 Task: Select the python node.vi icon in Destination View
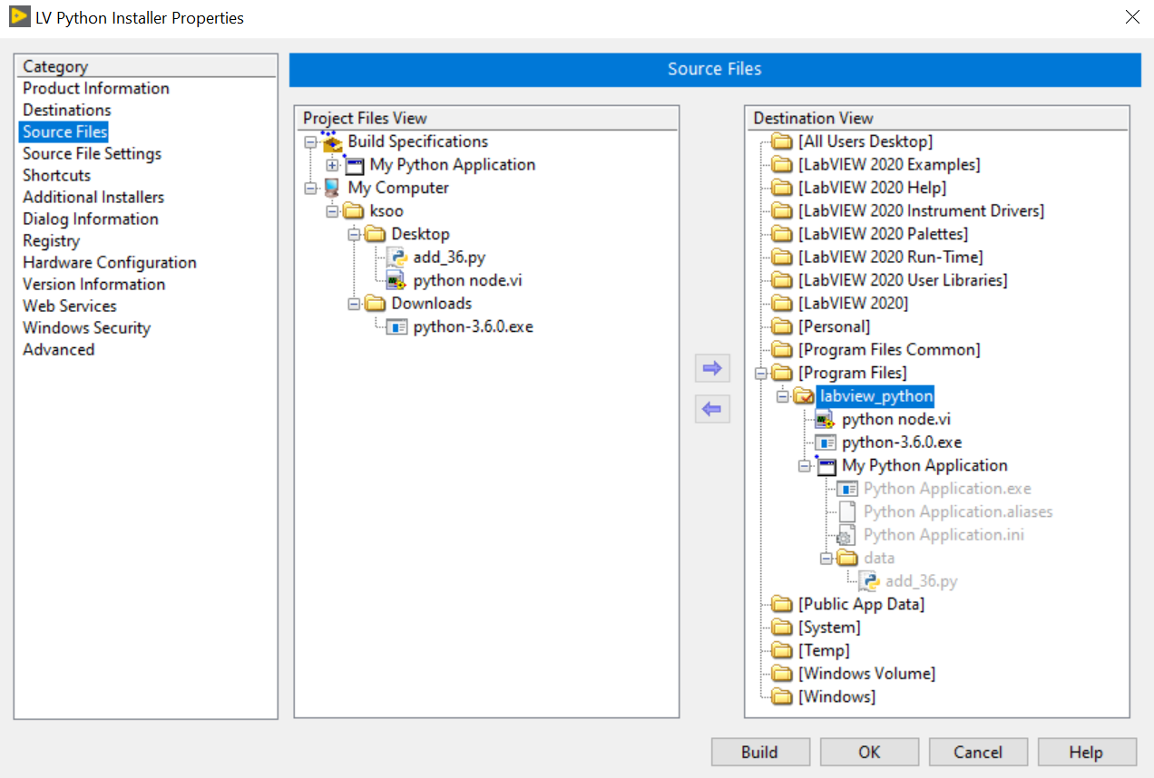tap(825, 419)
